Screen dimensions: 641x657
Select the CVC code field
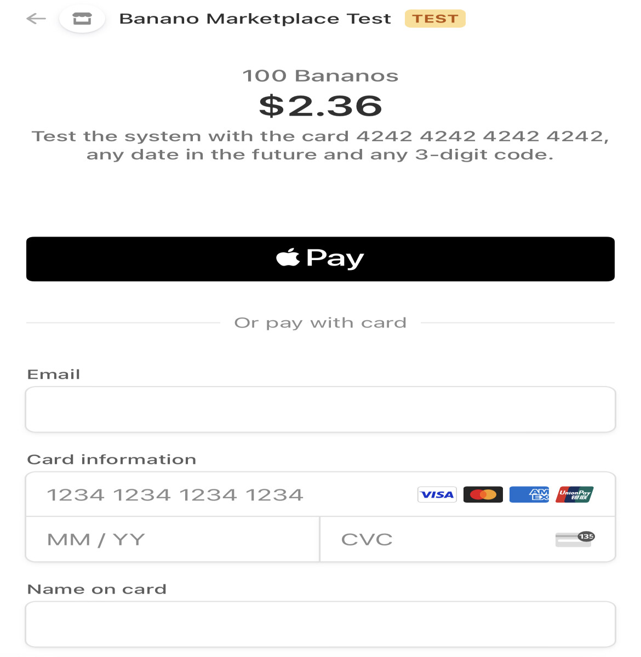click(x=468, y=539)
